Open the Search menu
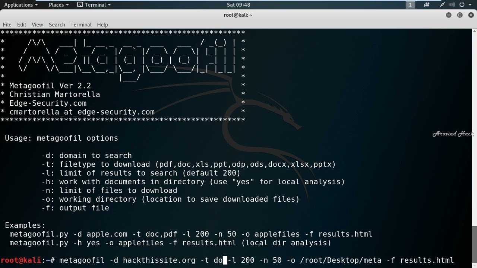 pos(57,25)
